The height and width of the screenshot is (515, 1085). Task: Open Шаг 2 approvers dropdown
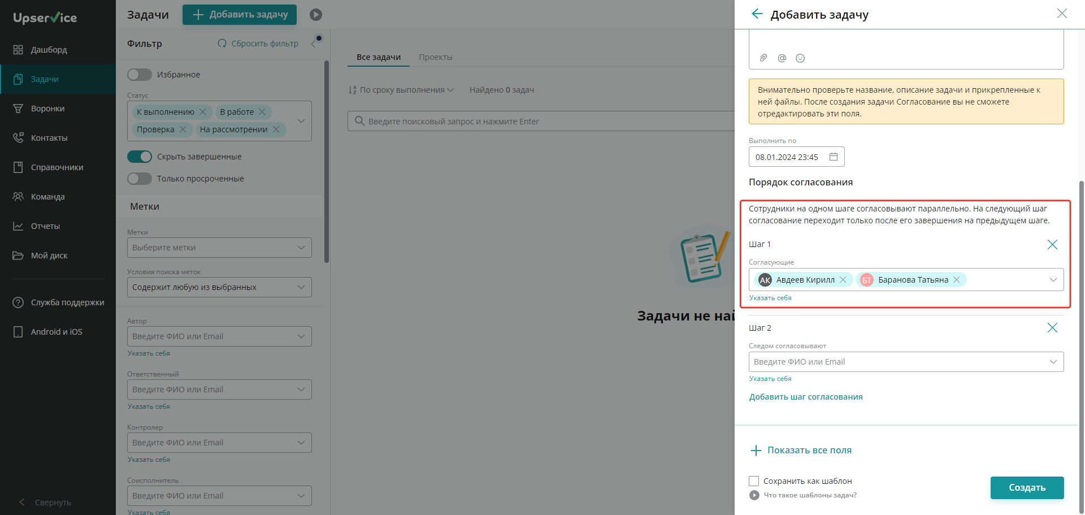[x=906, y=362]
